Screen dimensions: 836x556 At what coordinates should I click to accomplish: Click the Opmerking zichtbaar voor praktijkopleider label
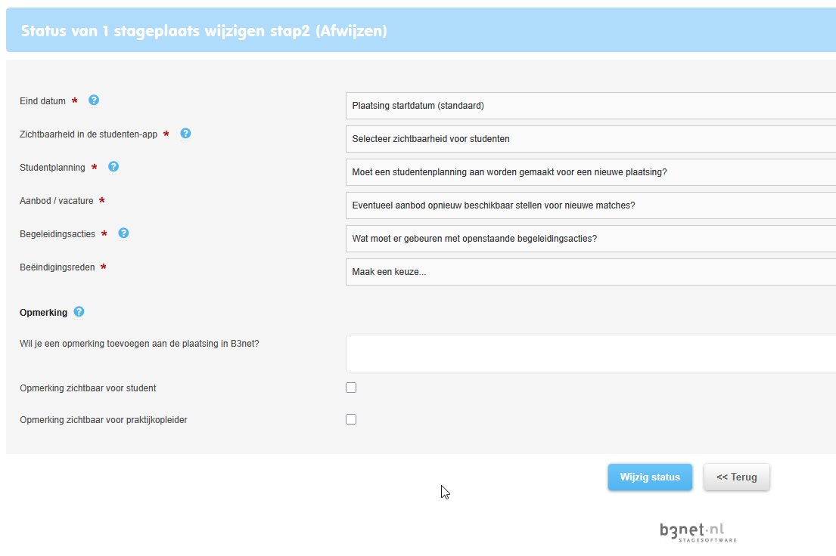click(x=104, y=420)
